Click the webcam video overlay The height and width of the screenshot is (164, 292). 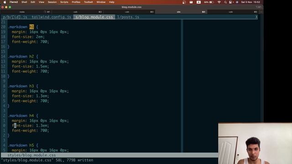pyautogui.click(x=255, y=143)
